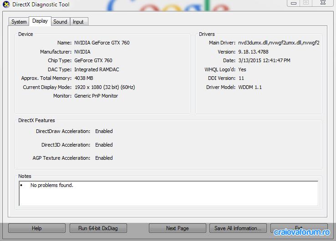Click the Exit button
The height and width of the screenshot is (241, 336).
[299, 228]
